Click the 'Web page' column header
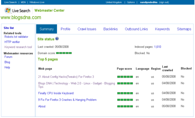The image size is (195, 118). coord(45,69)
